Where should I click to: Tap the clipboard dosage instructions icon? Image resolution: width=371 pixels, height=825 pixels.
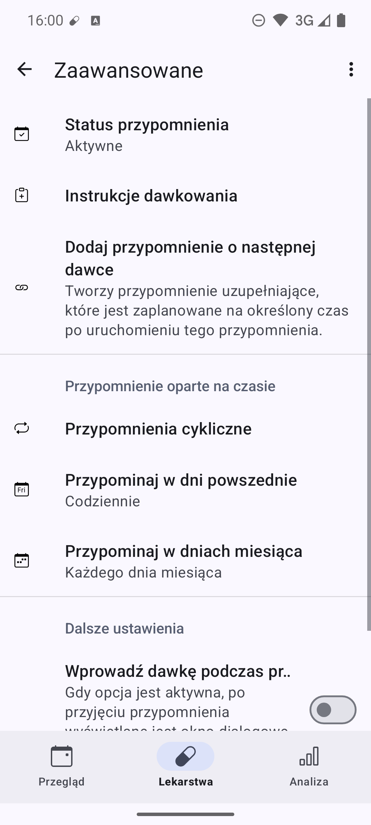pos(22,195)
